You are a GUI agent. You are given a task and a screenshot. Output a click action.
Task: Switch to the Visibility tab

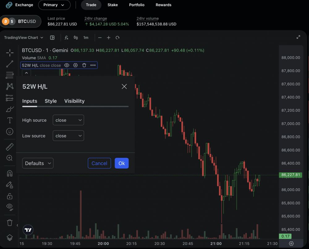point(74,101)
